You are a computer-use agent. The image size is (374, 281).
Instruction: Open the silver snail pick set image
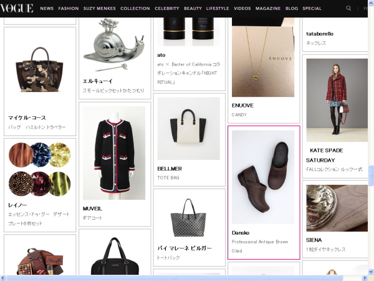114,46
